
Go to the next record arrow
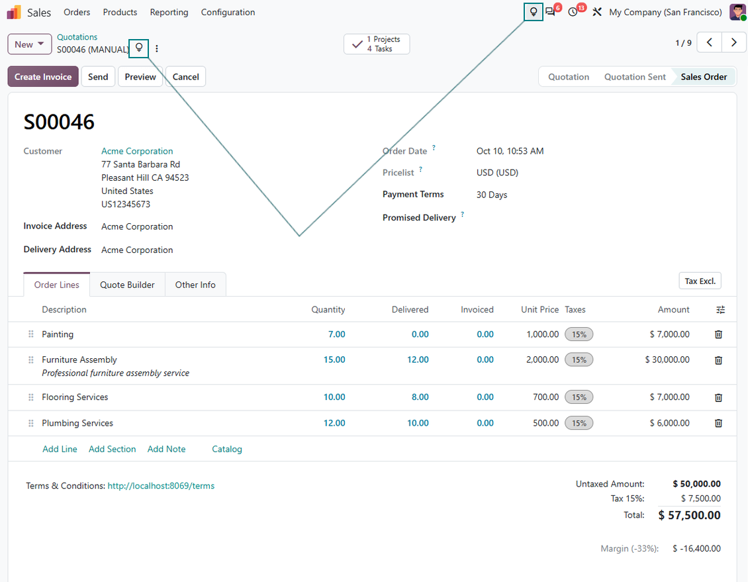click(x=733, y=42)
